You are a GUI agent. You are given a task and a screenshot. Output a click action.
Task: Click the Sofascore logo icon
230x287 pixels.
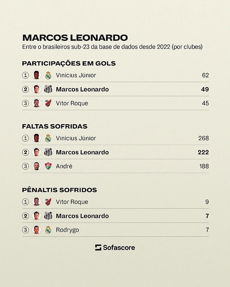98,247
